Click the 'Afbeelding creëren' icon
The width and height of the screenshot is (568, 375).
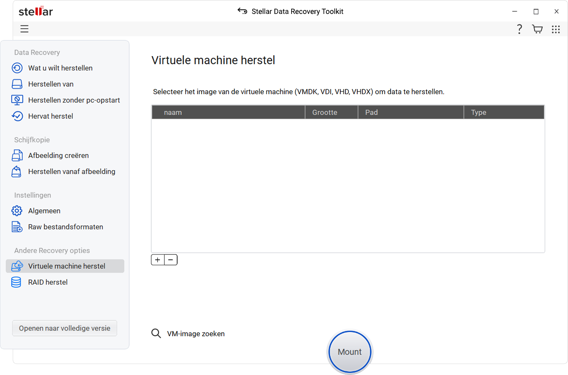tap(17, 155)
